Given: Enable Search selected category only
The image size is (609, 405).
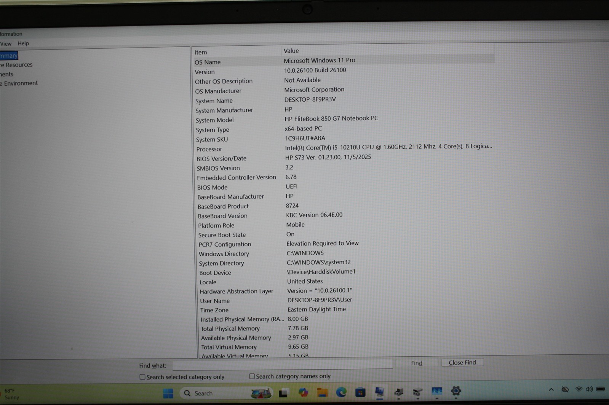Looking at the screenshot, I should coord(182,377).
